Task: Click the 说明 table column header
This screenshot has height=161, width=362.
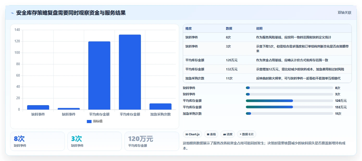Action: (x=259, y=29)
